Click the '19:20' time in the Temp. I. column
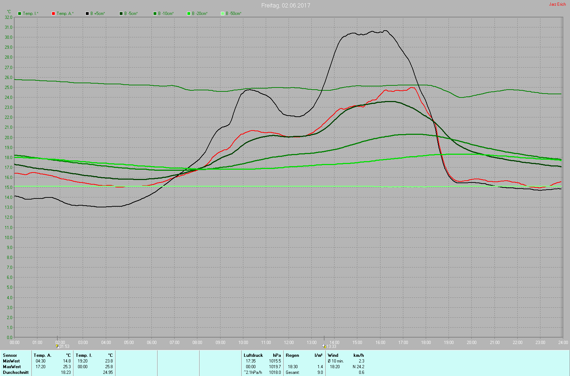Image resolution: width=570 pixels, height=376 pixels. tap(83, 361)
